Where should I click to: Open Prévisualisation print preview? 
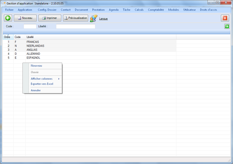point(76,18)
